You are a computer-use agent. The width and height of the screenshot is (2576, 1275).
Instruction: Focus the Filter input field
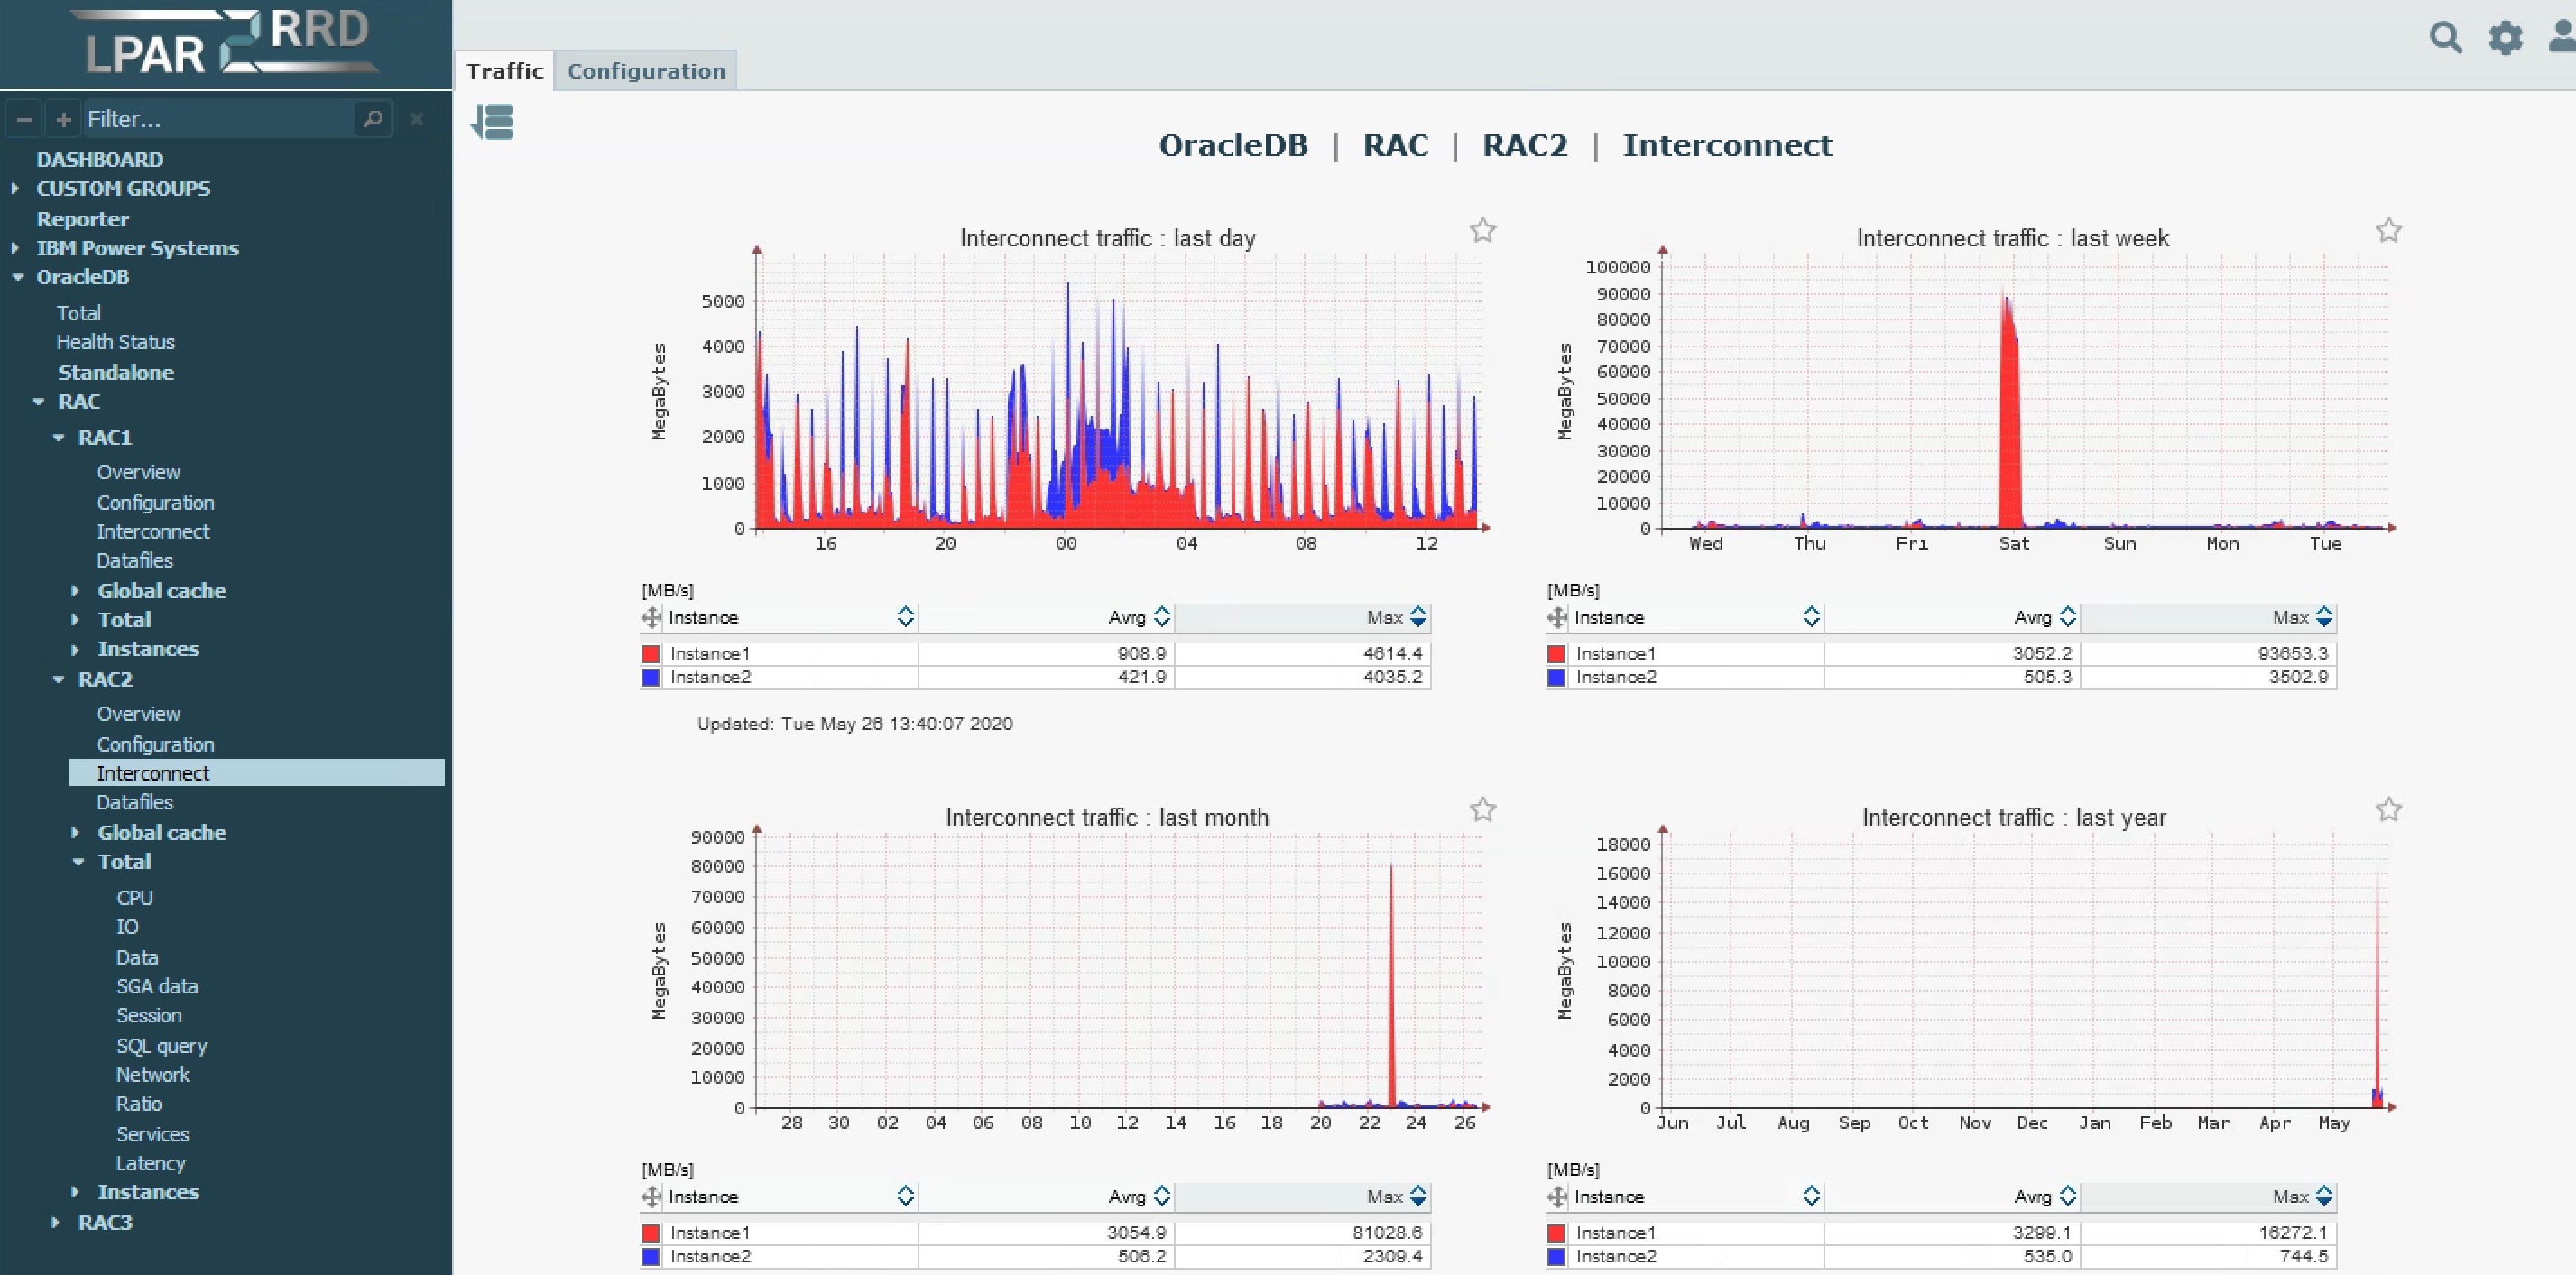pos(218,119)
